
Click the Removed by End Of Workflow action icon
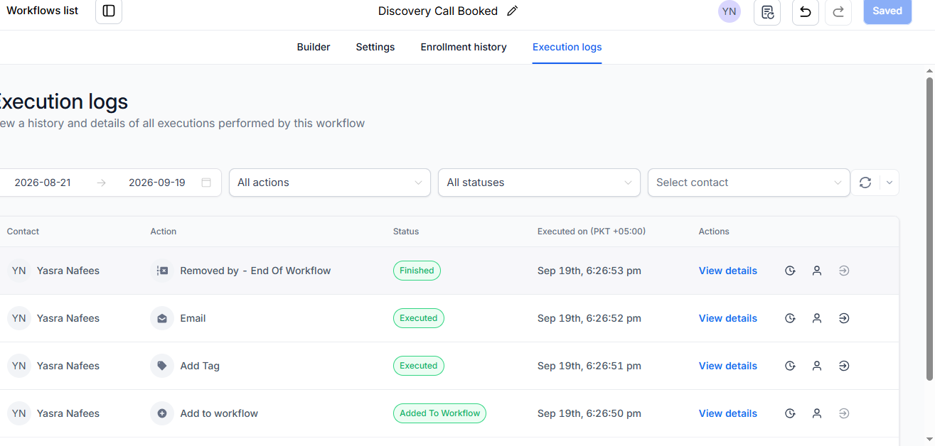pos(162,271)
